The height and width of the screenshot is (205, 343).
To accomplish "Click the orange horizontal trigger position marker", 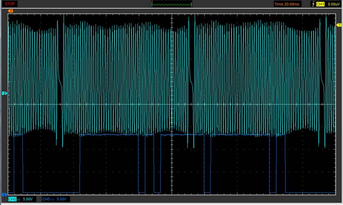I will click(x=10, y=11).
